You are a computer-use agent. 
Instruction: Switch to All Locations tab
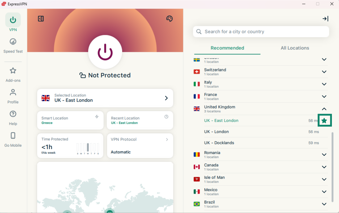coord(295,48)
